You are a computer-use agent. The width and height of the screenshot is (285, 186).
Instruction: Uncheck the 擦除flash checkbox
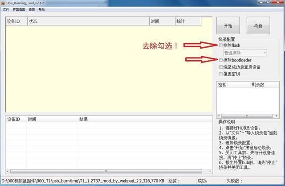click(x=221, y=45)
